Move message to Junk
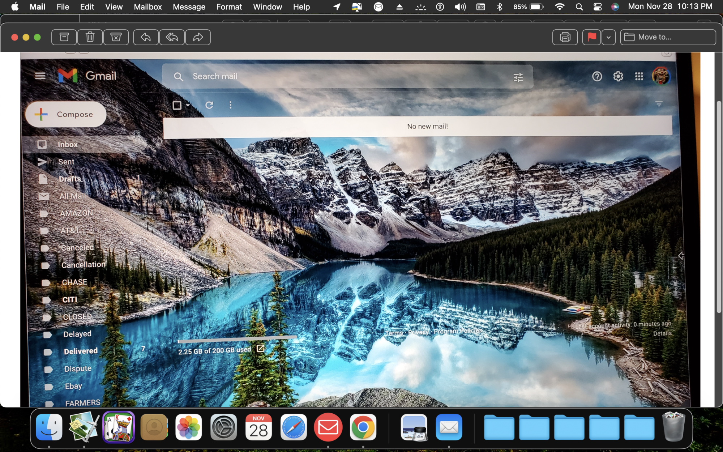Image resolution: width=723 pixels, height=452 pixels. 116,37
